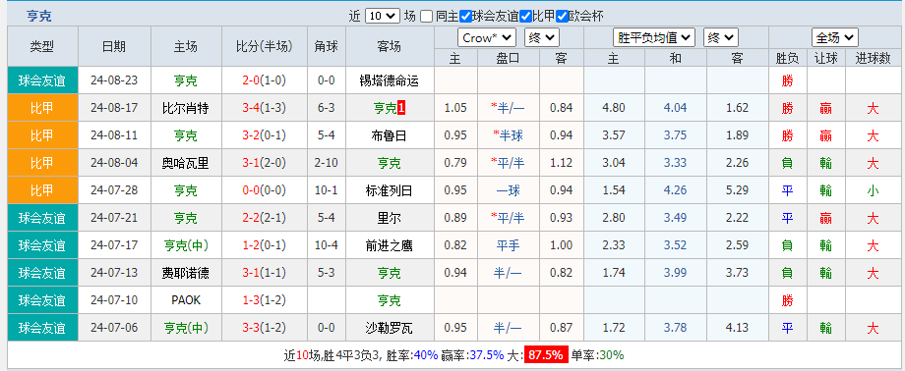This screenshot has height=371, width=905.
Task: Click the red card badge 1 next to 亨克
Action: pos(401,108)
